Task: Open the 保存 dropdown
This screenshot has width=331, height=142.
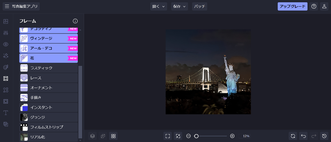Action: click(179, 7)
